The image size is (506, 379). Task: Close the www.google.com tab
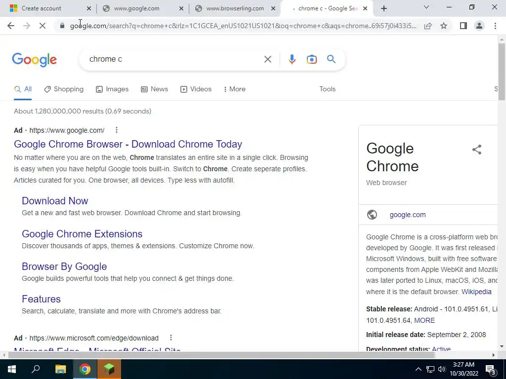click(181, 9)
